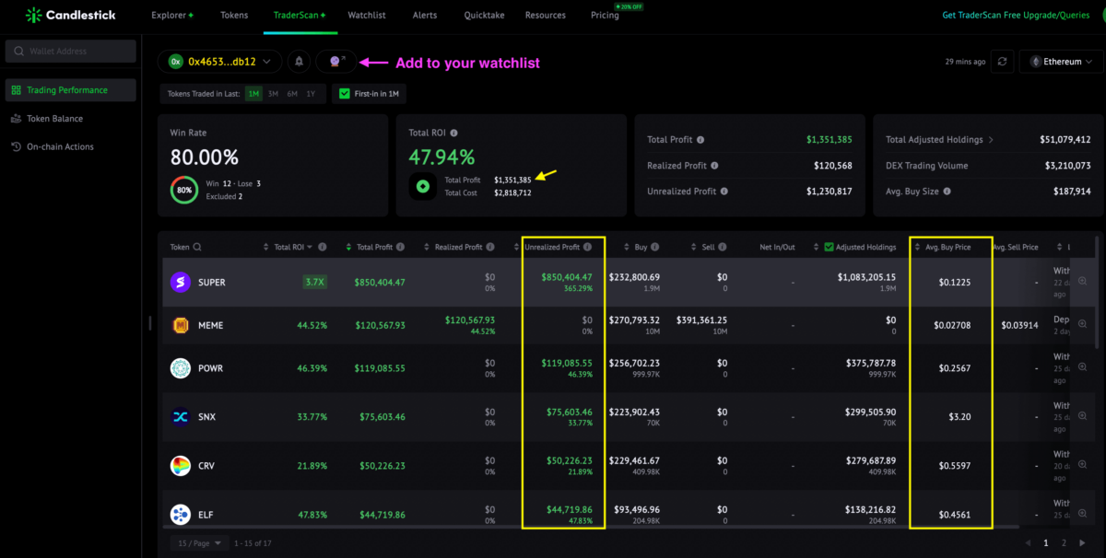Go to page 2 of results
The image size is (1106, 558).
coord(1064,543)
